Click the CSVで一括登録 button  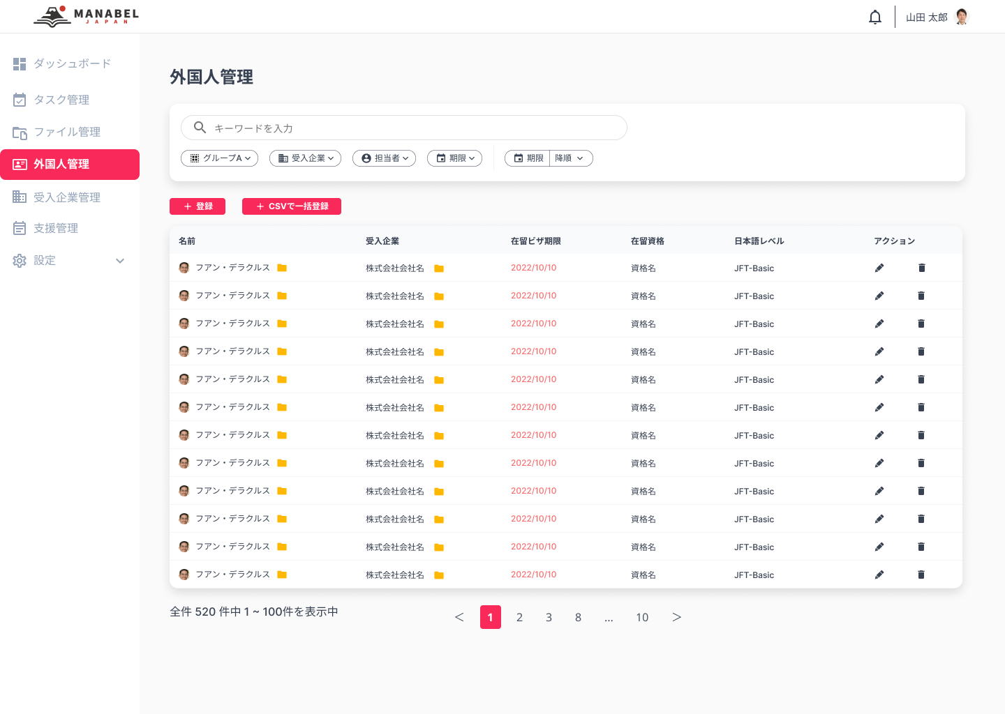point(292,206)
